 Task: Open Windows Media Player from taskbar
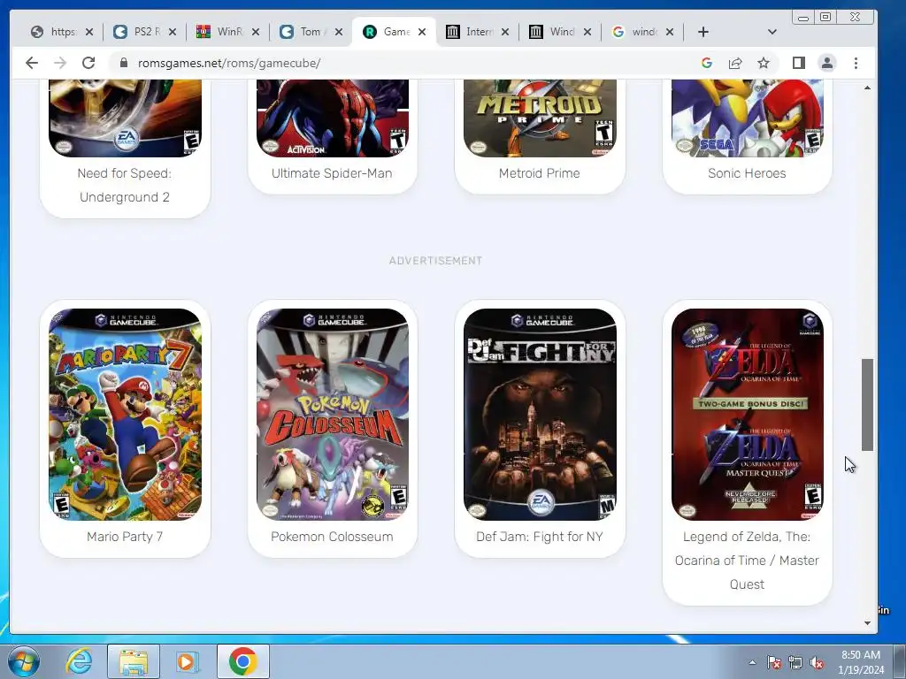[x=188, y=661]
